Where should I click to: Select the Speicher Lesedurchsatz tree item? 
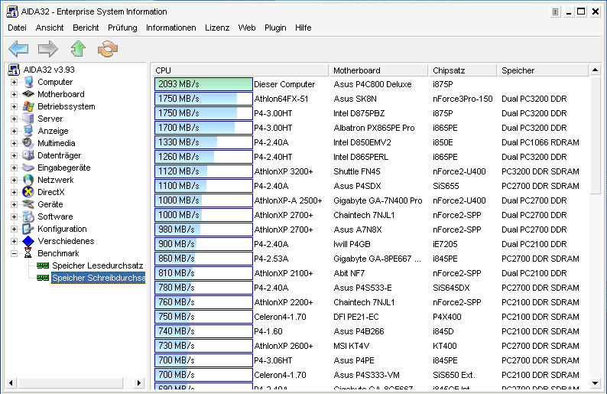click(x=98, y=265)
